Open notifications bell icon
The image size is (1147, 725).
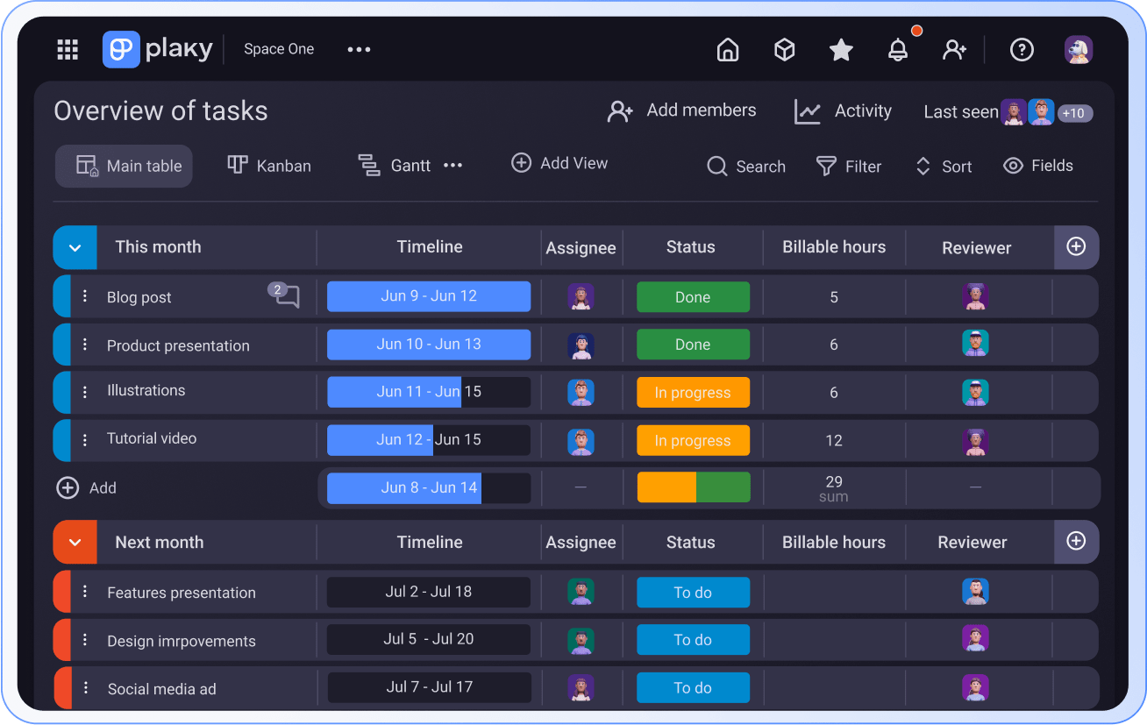click(x=898, y=50)
